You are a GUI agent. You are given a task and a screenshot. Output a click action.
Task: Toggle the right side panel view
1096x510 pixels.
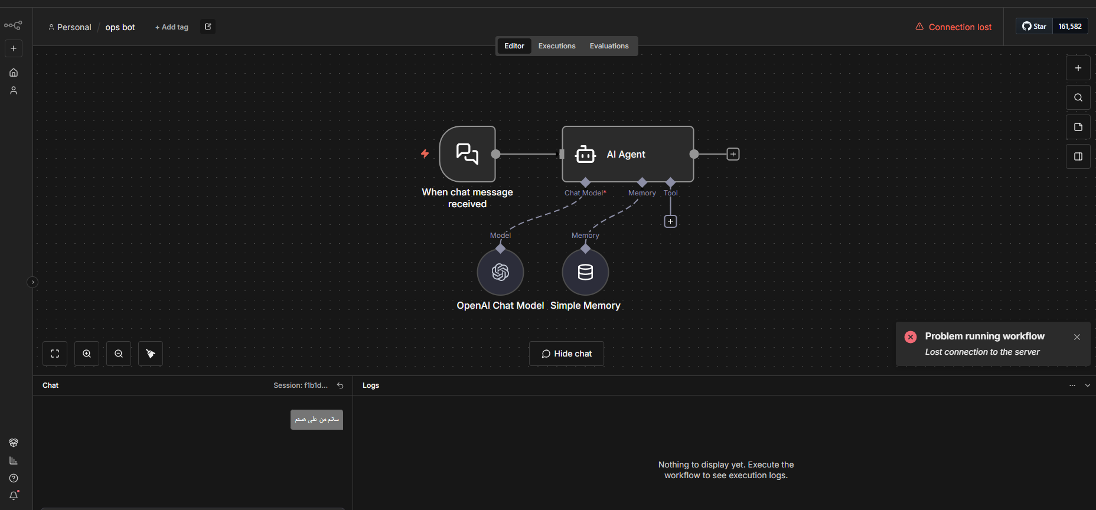point(1078,156)
